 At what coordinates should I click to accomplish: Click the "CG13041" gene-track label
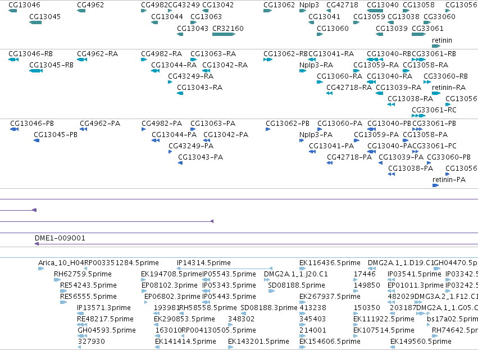coord(324,16)
